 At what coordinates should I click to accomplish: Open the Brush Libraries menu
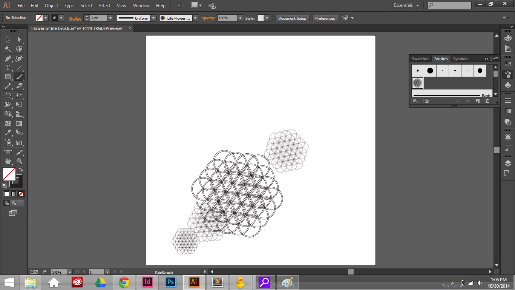point(415,101)
